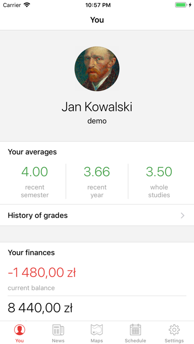Tap the Your finances section header

[31, 253]
